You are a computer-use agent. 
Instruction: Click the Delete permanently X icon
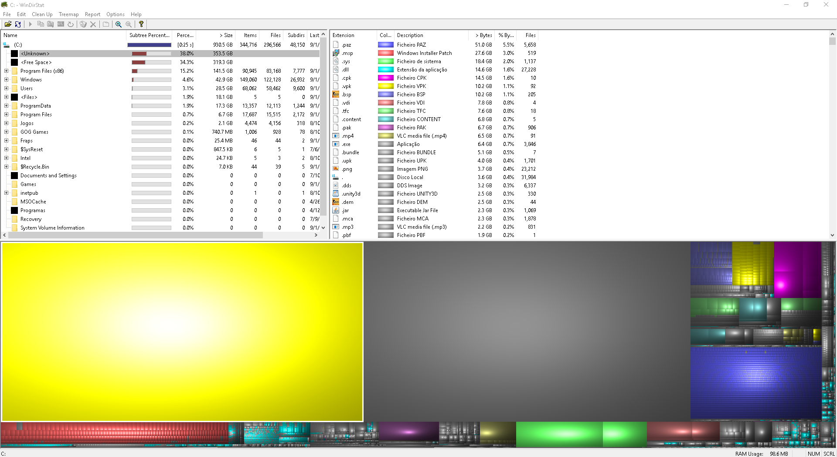click(x=93, y=24)
